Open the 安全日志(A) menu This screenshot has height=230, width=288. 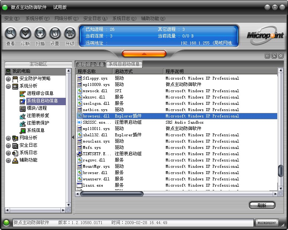tap(95, 19)
